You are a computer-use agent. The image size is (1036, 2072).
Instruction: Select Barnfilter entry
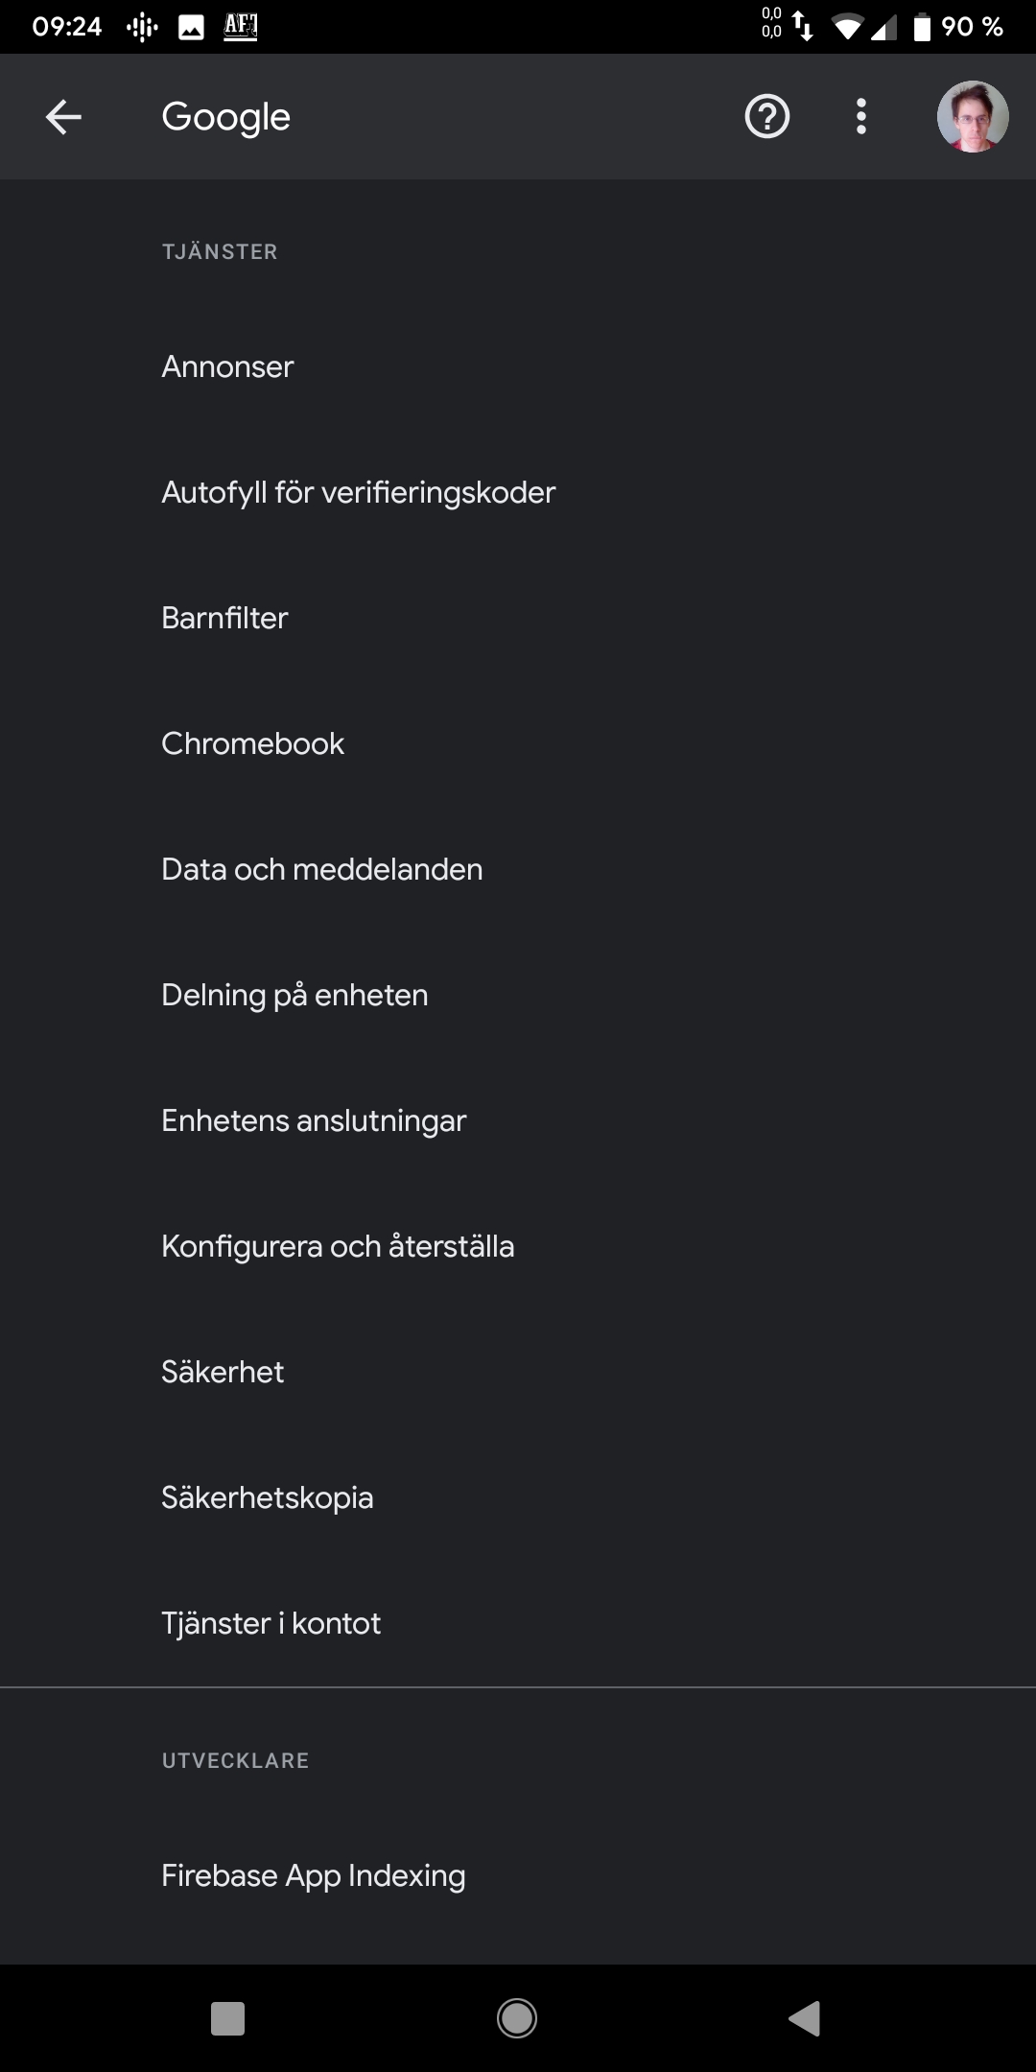coord(518,618)
